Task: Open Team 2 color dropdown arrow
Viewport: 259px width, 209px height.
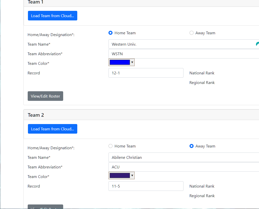Action: click(x=132, y=175)
